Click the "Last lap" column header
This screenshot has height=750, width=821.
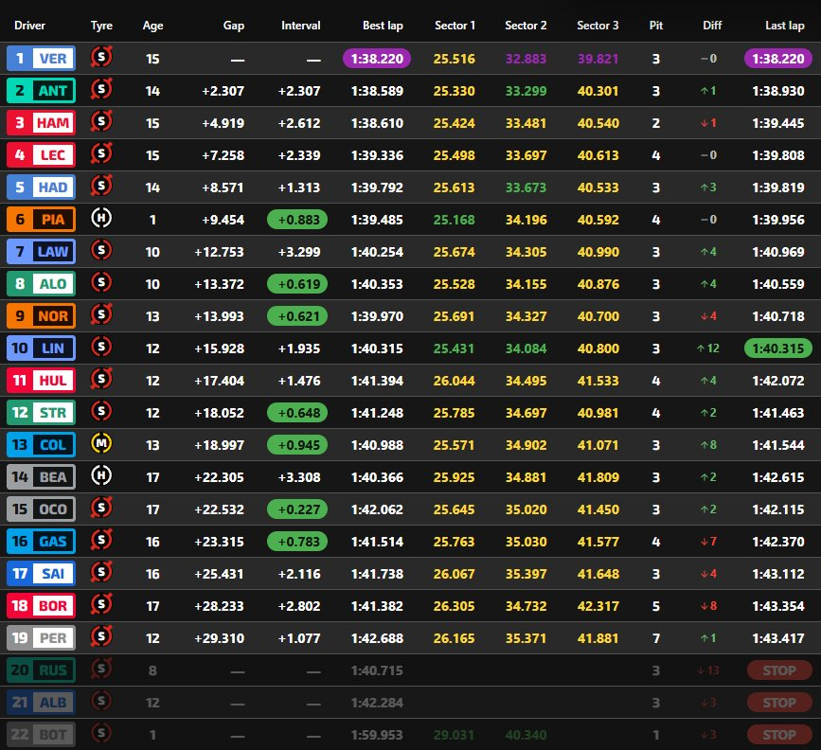(784, 26)
